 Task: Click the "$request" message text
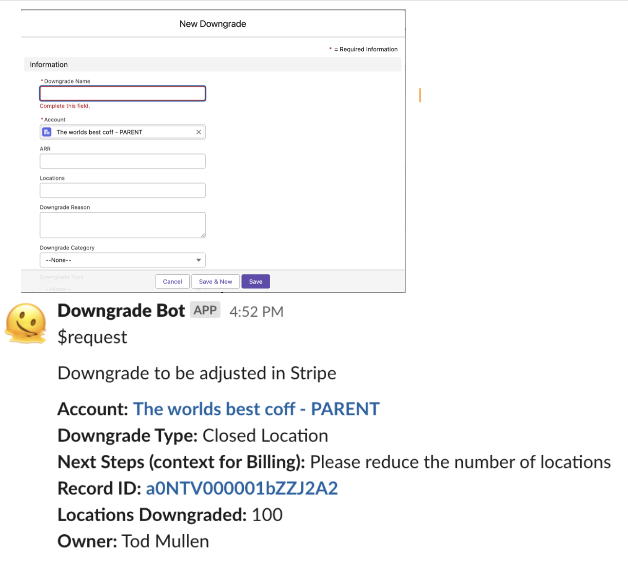coord(92,337)
